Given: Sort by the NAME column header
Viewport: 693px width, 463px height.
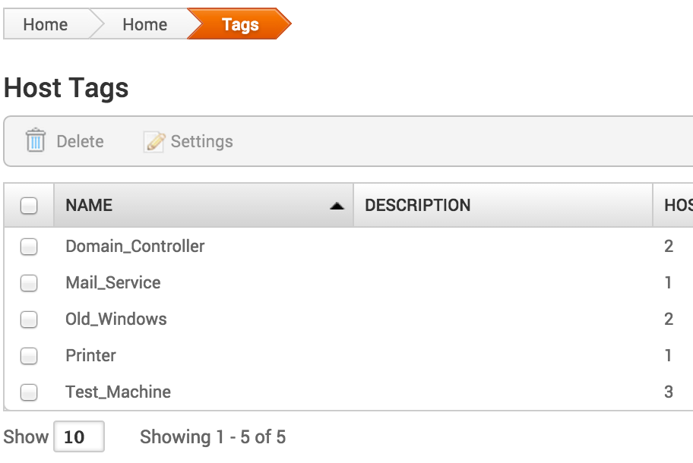Looking at the screenshot, I should [x=89, y=205].
